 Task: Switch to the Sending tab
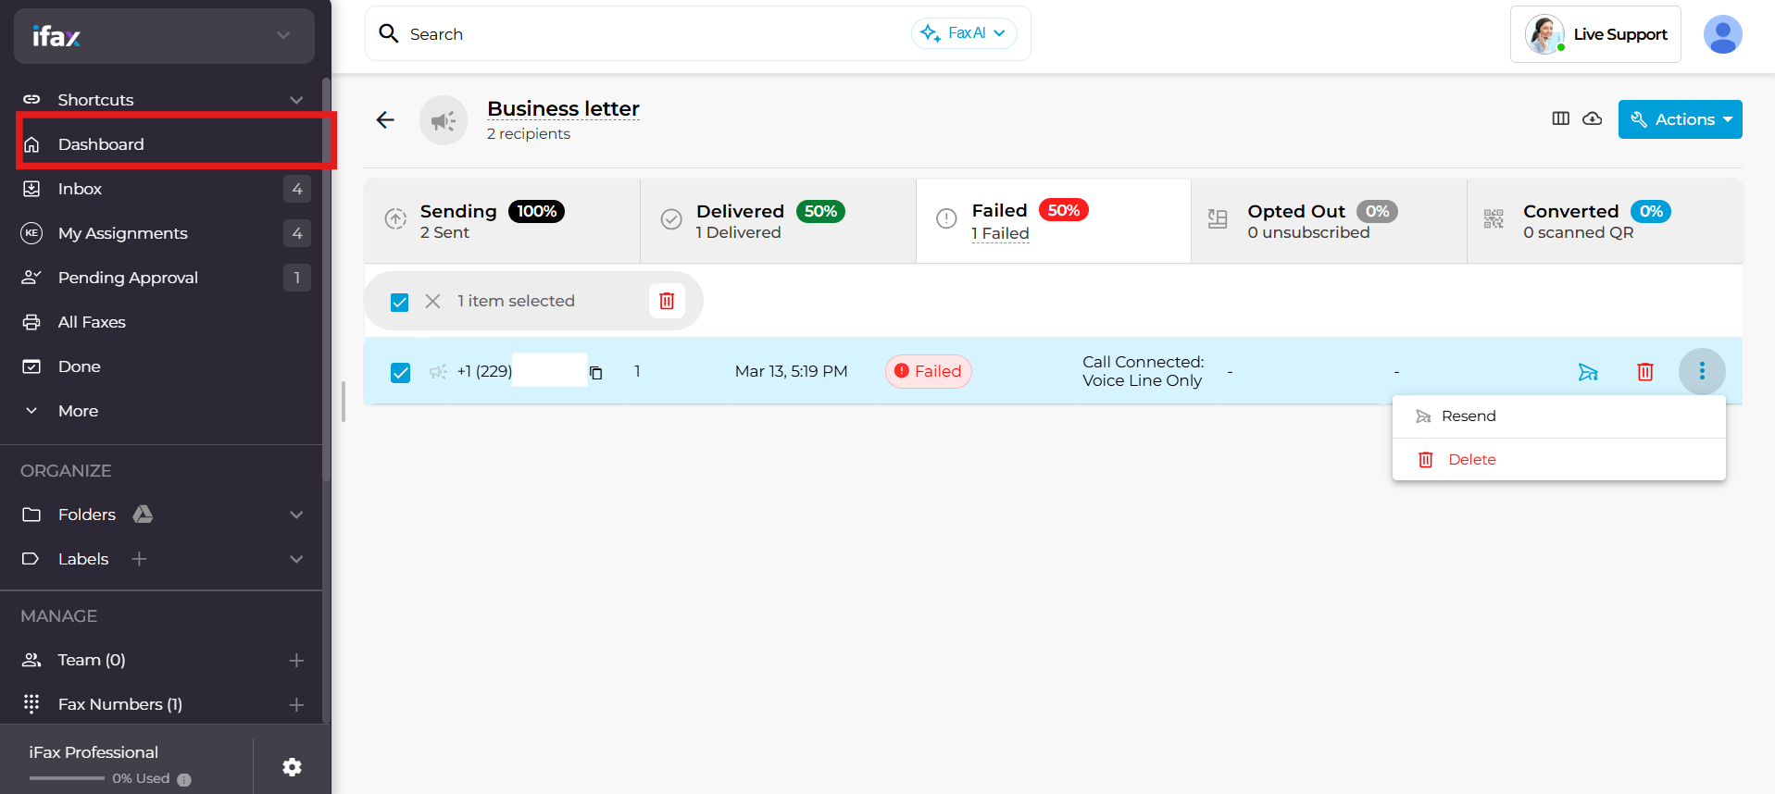[x=502, y=221]
